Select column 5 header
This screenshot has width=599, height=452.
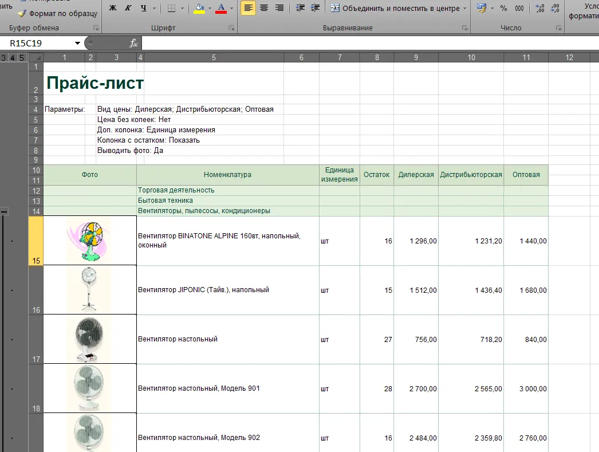(x=214, y=57)
